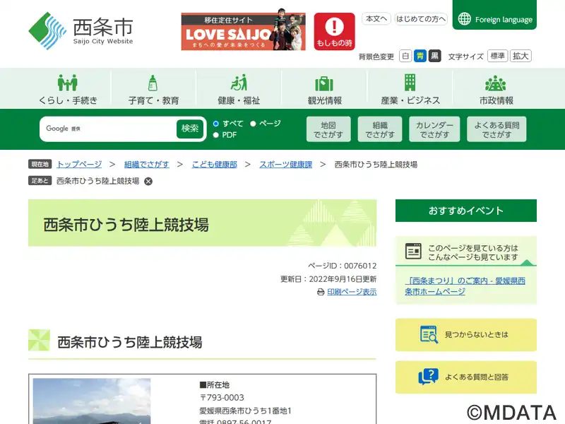Click the stadium photo thumbnail
The width and height of the screenshot is (565, 424).
point(92,401)
